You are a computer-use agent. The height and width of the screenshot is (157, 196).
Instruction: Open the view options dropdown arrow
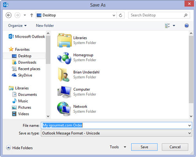(x=174, y=26)
